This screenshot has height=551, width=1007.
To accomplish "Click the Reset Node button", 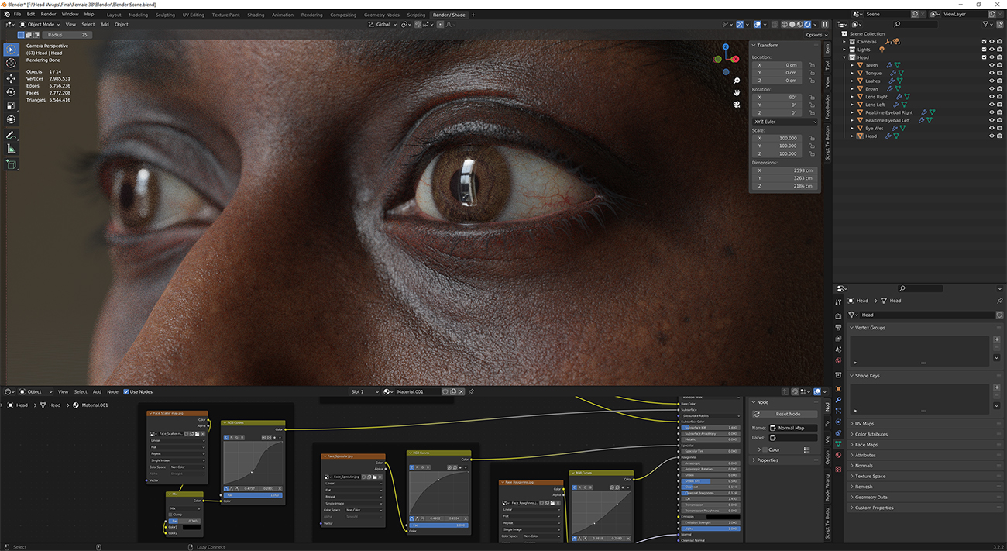I will pyautogui.click(x=785, y=414).
